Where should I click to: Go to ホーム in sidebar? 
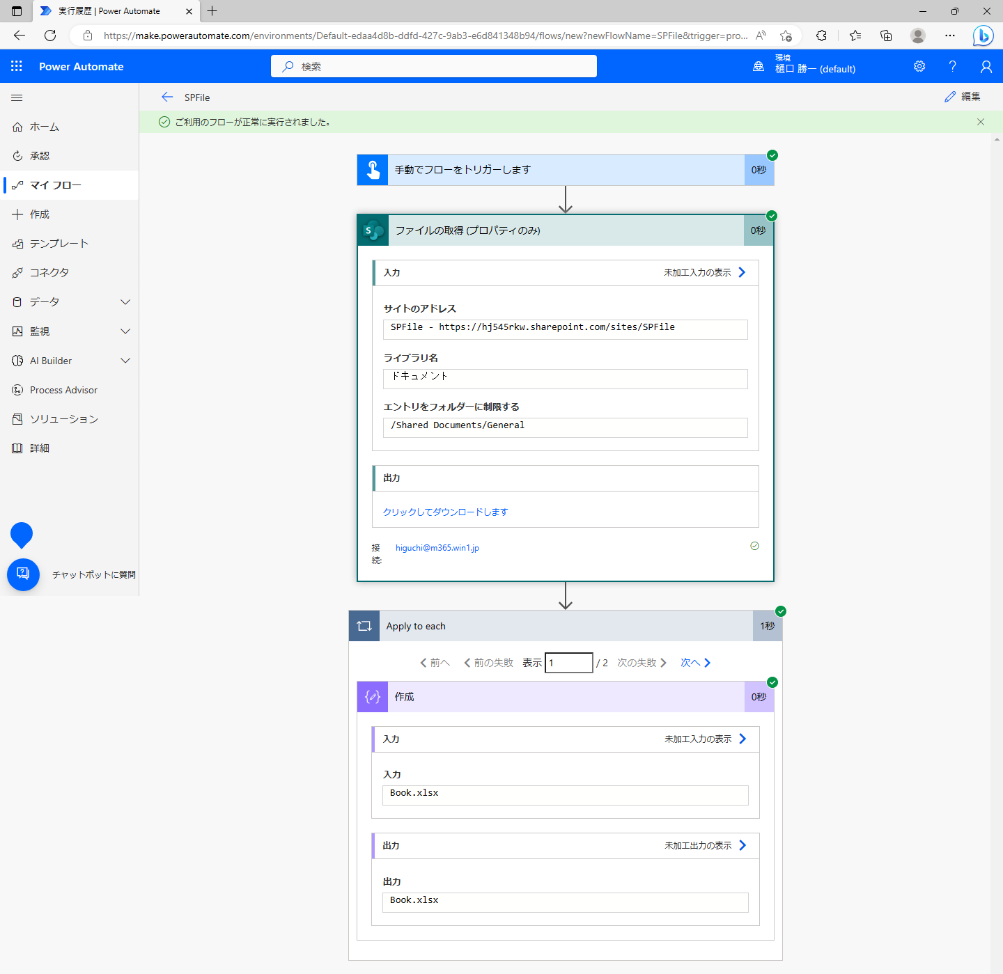click(x=70, y=127)
